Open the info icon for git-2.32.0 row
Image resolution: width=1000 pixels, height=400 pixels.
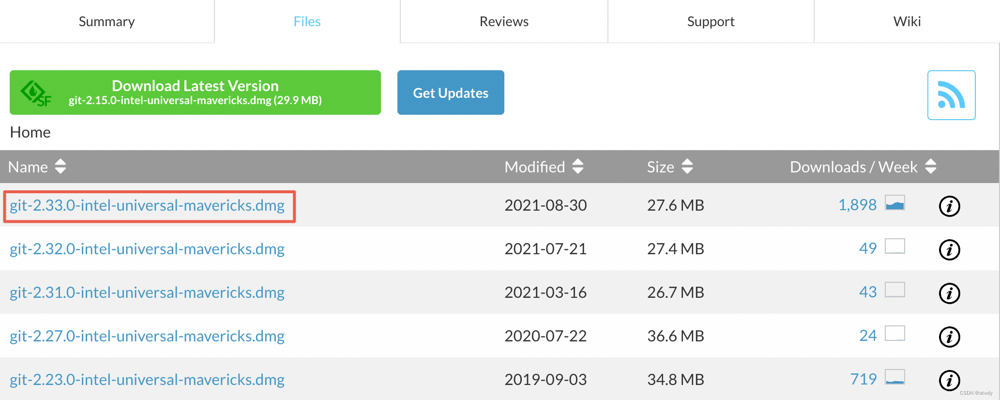(949, 249)
